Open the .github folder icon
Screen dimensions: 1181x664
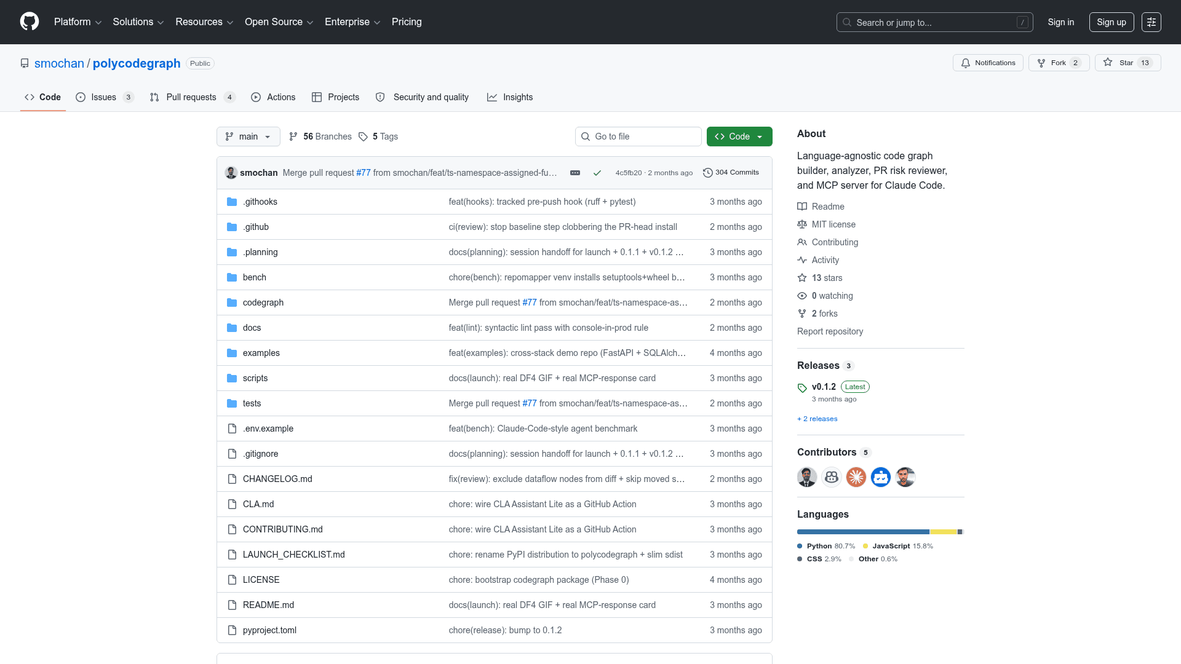(x=232, y=227)
